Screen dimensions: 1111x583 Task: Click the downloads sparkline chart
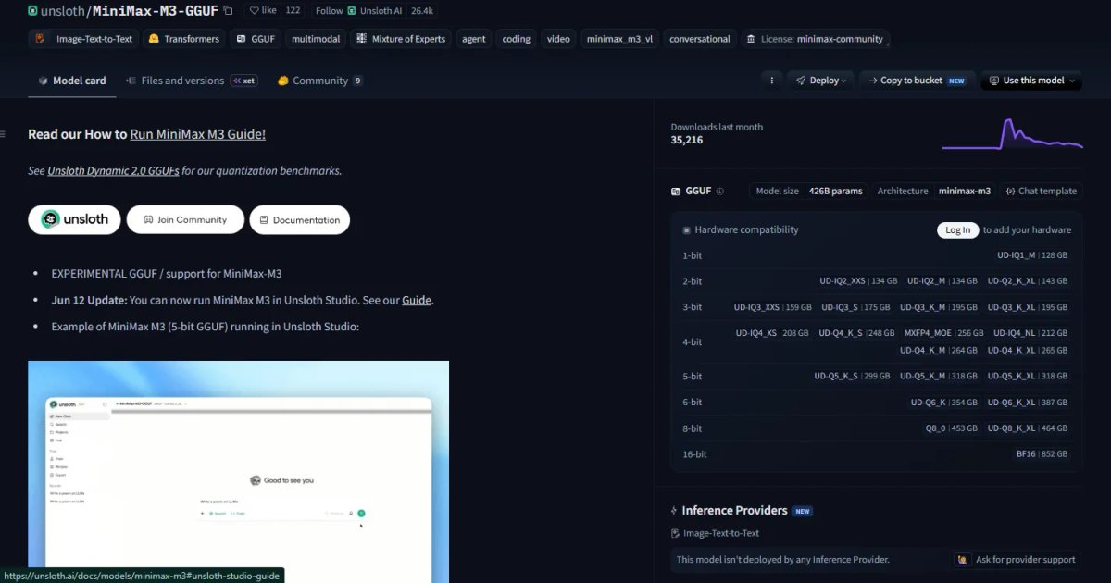point(1013,133)
